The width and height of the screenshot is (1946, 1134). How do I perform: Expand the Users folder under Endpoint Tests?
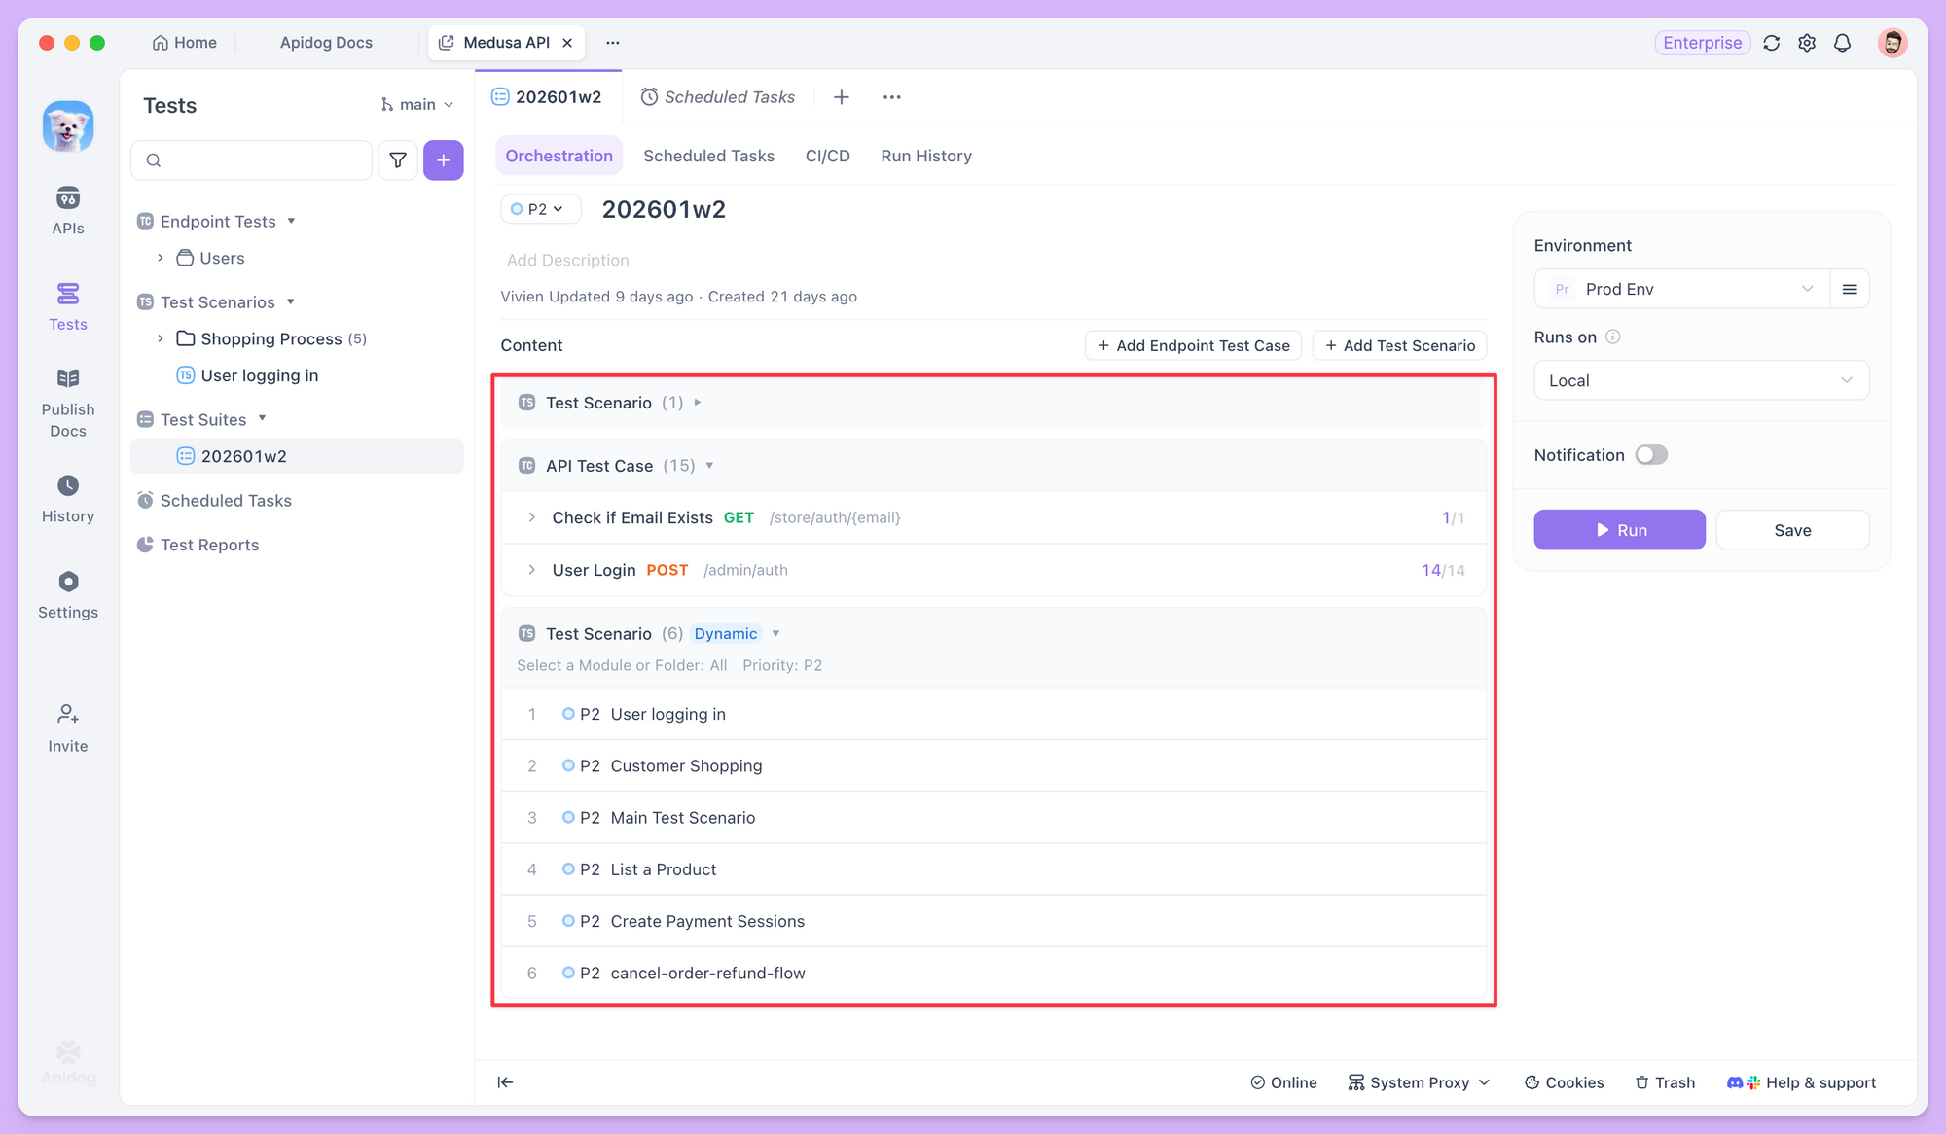point(161,258)
